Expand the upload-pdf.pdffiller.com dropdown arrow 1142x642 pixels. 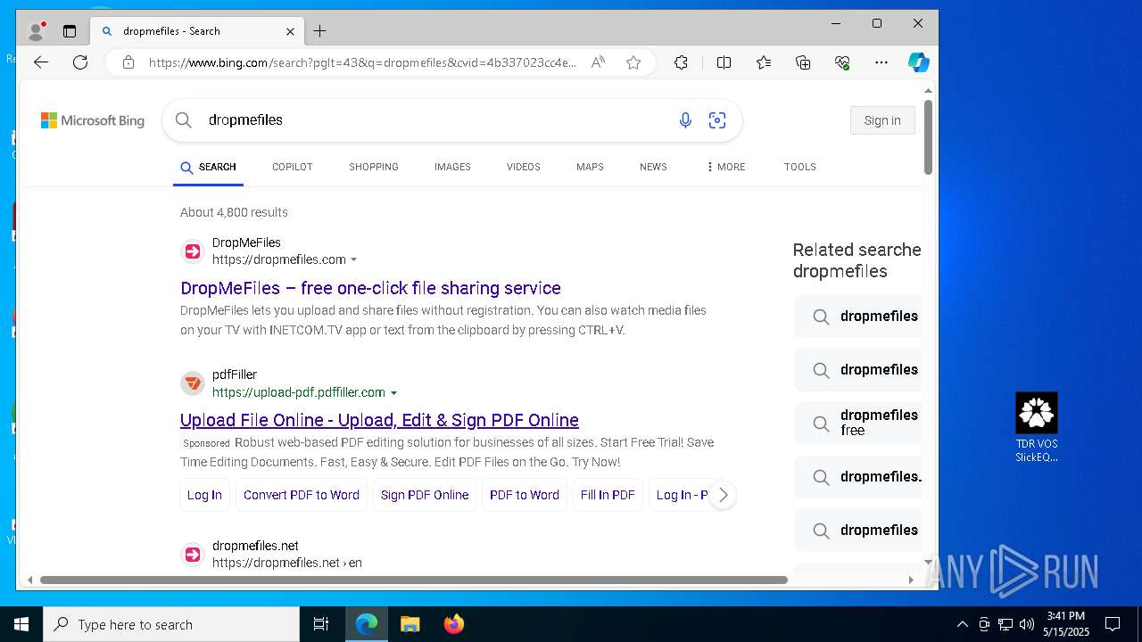coord(393,393)
